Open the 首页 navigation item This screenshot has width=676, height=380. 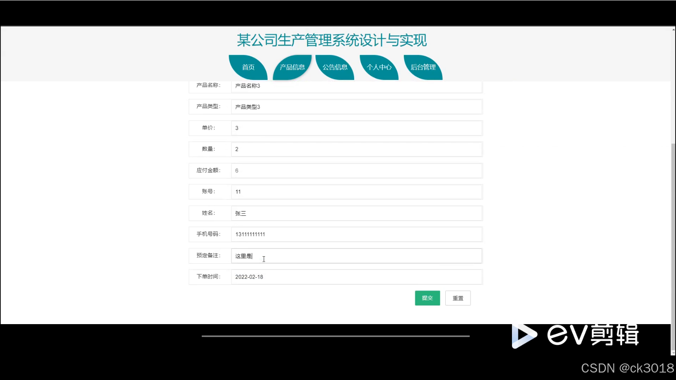tap(248, 67)
